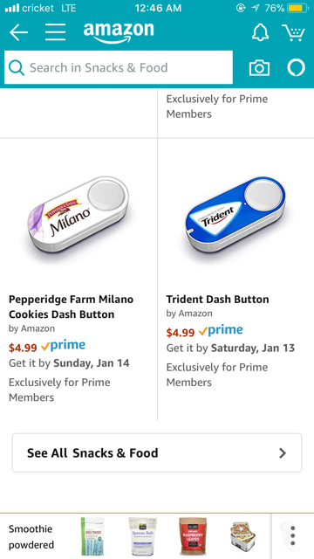Tap the Amazon logo
This screenshot has width=314, height=559.
(119, 33)
